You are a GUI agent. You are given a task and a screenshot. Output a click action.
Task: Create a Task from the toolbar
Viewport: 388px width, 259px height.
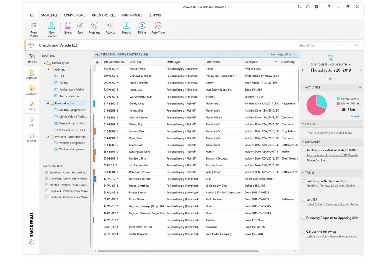click(80, 28)
